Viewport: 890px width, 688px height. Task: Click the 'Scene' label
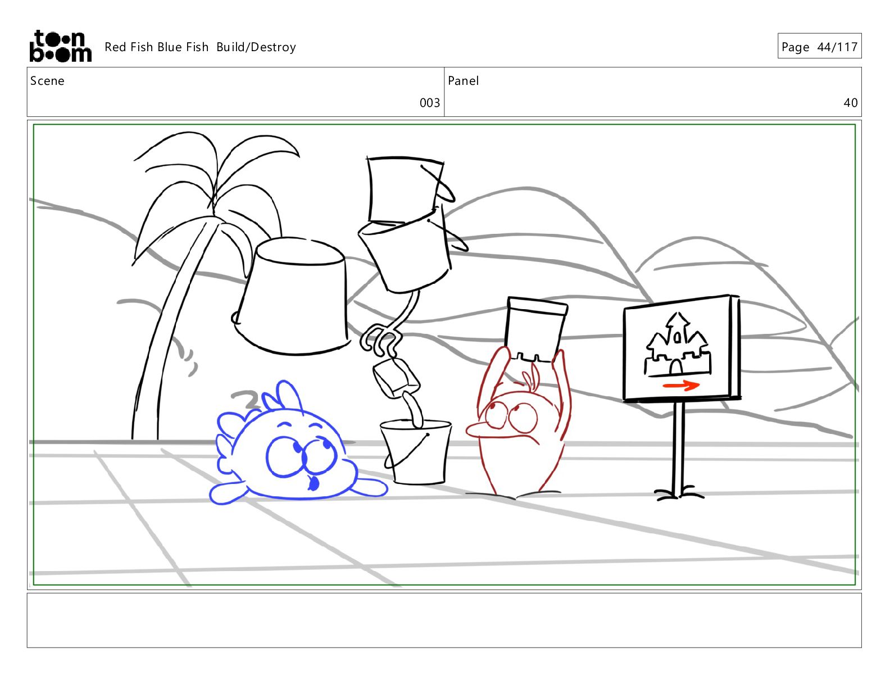[47, 81]
